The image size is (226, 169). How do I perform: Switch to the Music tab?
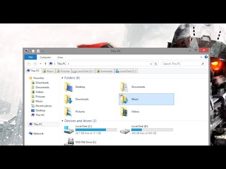pos(48,71)
